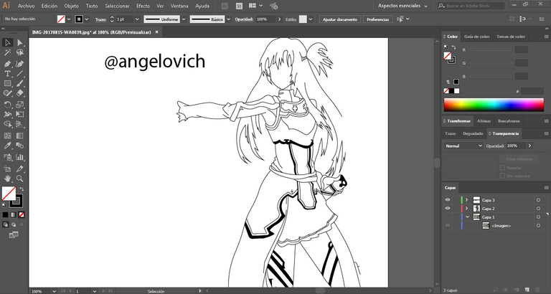Image resolution: width=551 pixels, height=294 pixels.
Task: Show the <Imagen> sublayer visibility
Action: (448, 225)
